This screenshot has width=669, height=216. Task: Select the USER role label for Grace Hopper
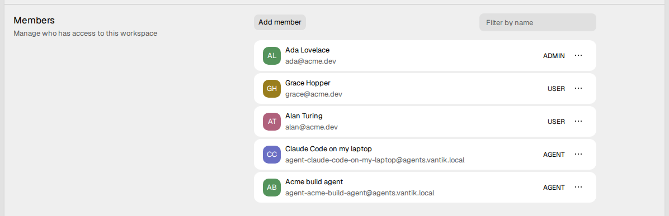click(557, 89)
